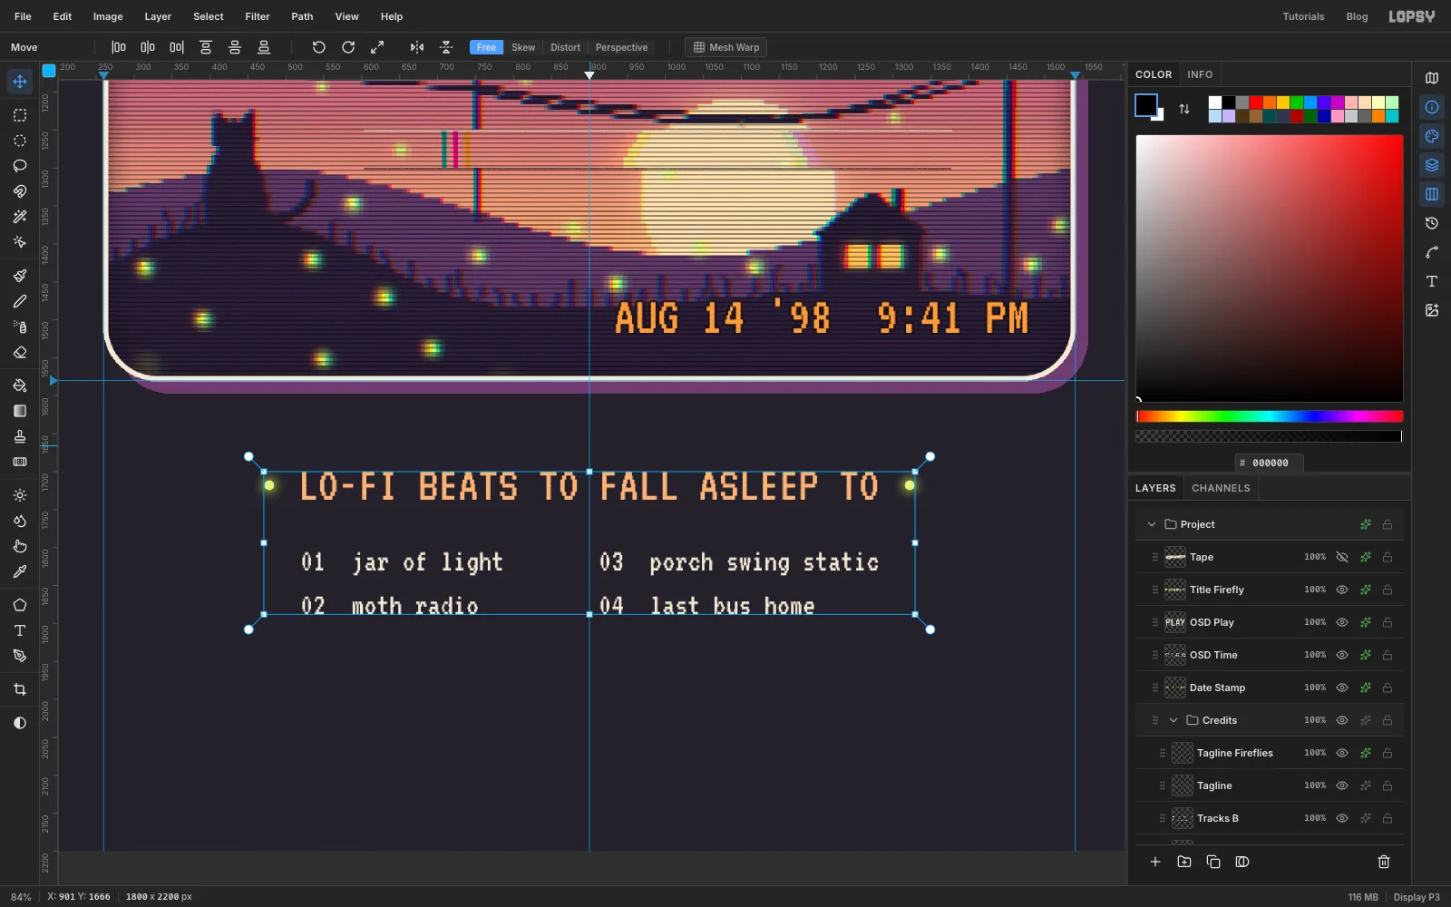
Task: Open the Filter menu
Action: 258,16
